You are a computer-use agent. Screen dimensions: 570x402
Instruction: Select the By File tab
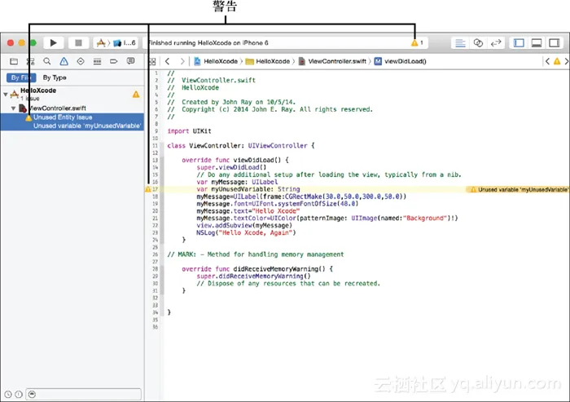point(21,77)
